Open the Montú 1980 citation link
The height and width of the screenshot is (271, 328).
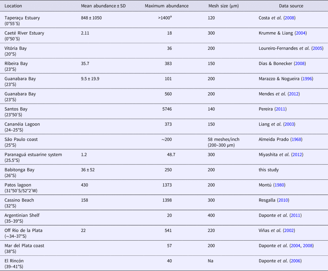[x=279, y=185]
